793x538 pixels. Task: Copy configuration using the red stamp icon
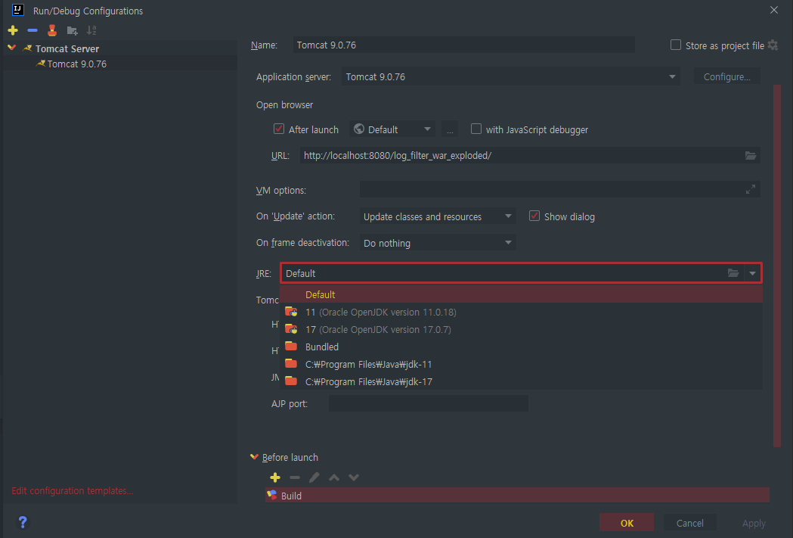[52, 30]
